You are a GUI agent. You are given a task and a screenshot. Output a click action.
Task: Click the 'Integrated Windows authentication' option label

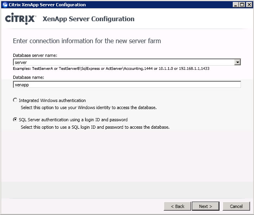(x=52, y=100)
